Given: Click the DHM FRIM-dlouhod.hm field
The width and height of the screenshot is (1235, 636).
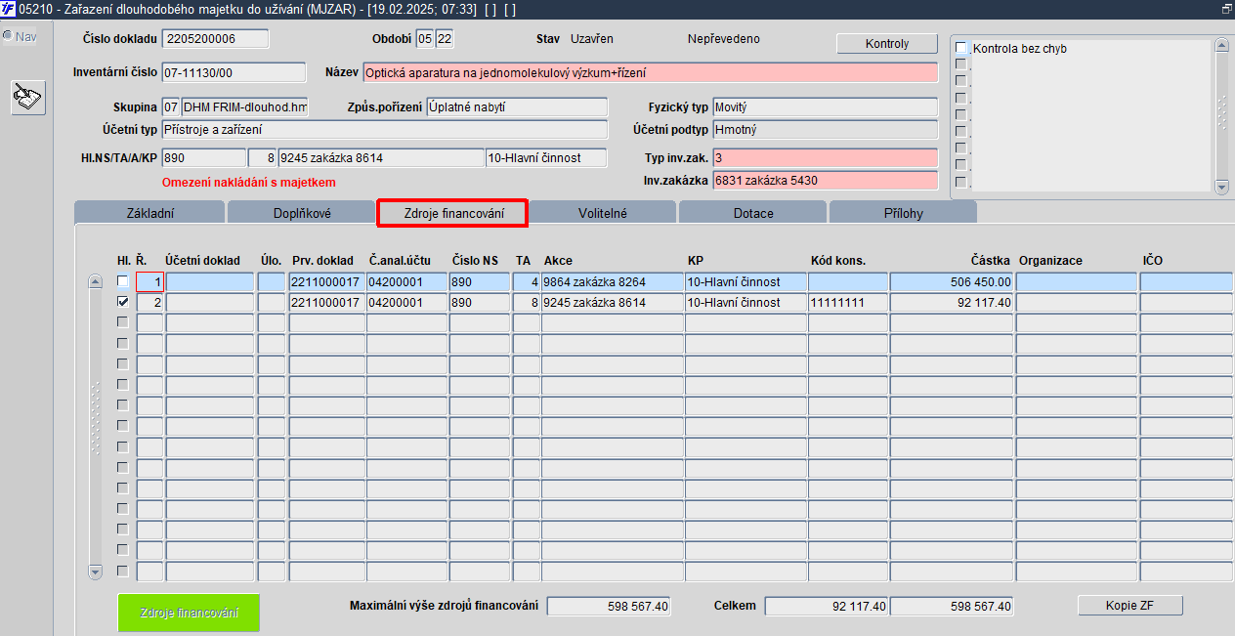Looking at the screenshot, I should pyautogui.click(x=244, y=107).
